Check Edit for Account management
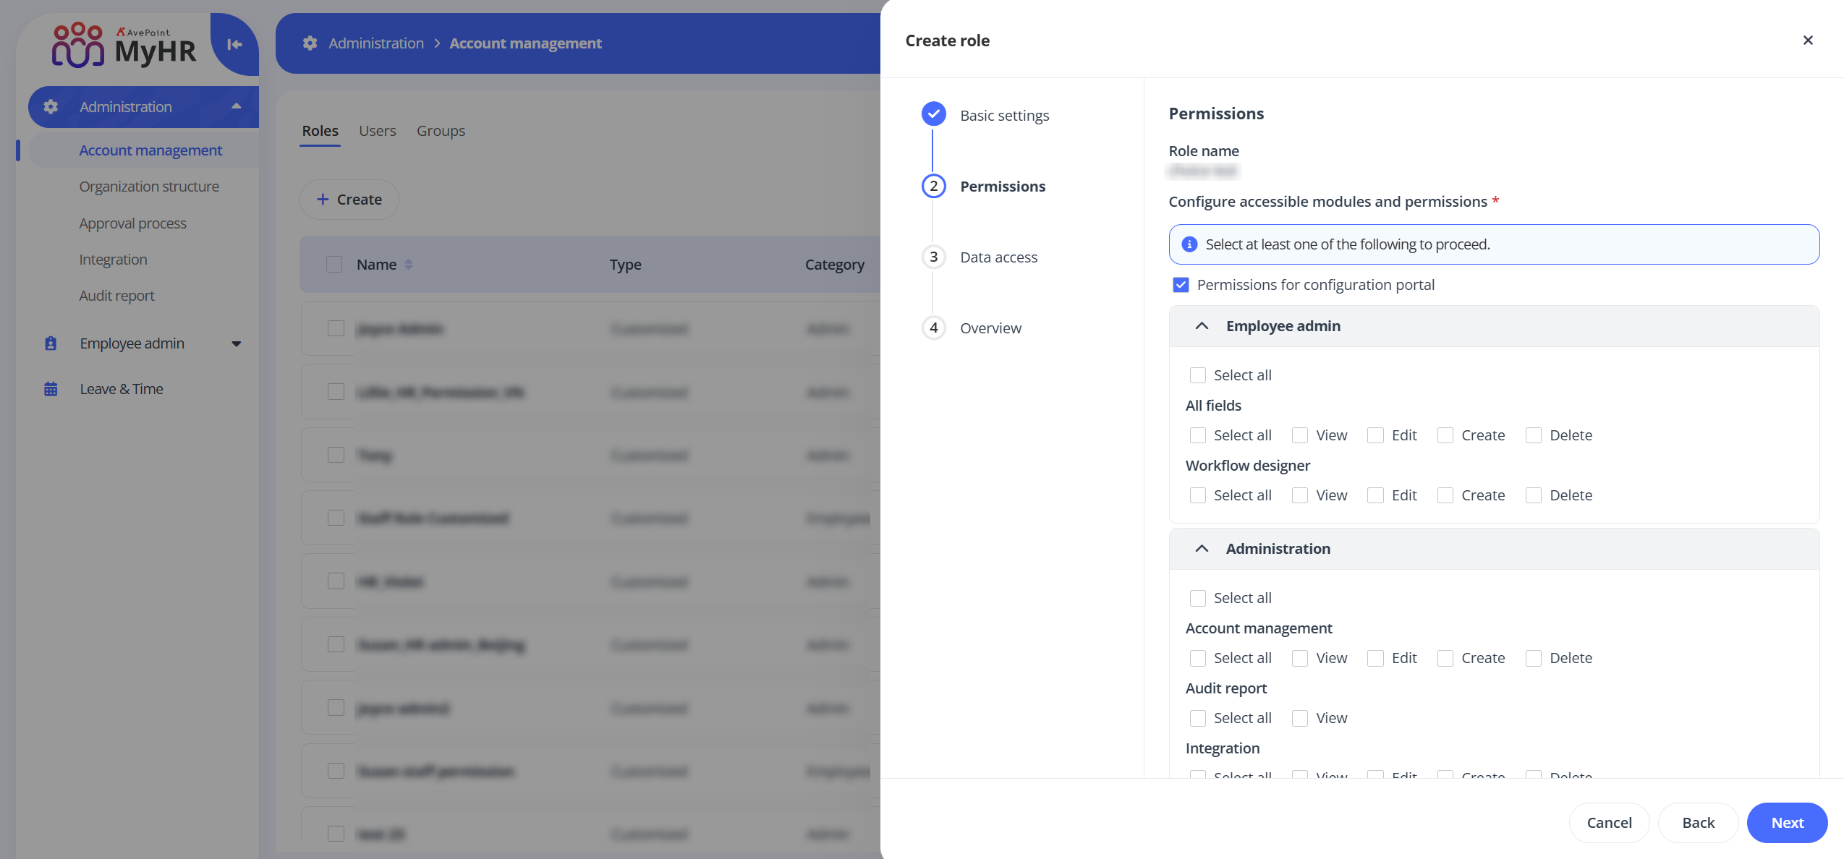 tap(1375, 658)
